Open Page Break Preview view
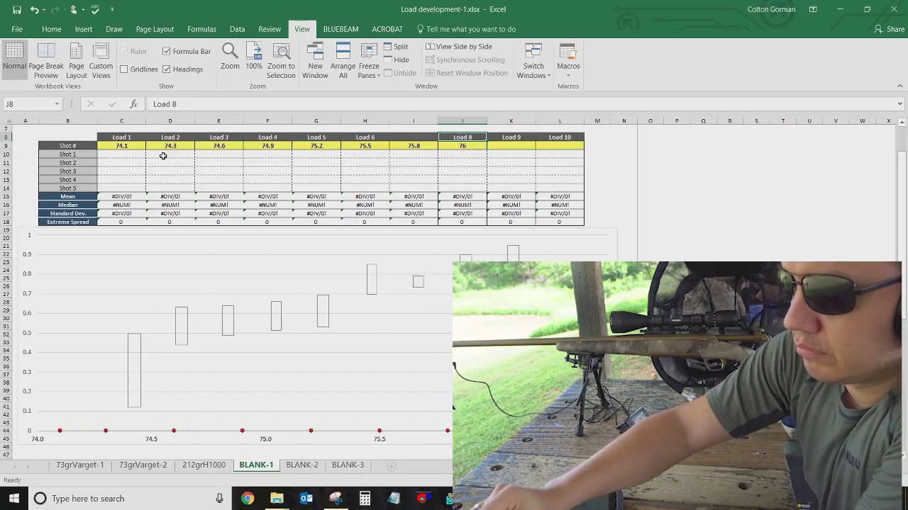908x510 pixels. [46, 61]
